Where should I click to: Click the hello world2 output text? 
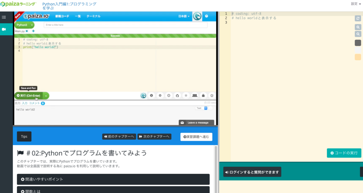click(26, 109)
